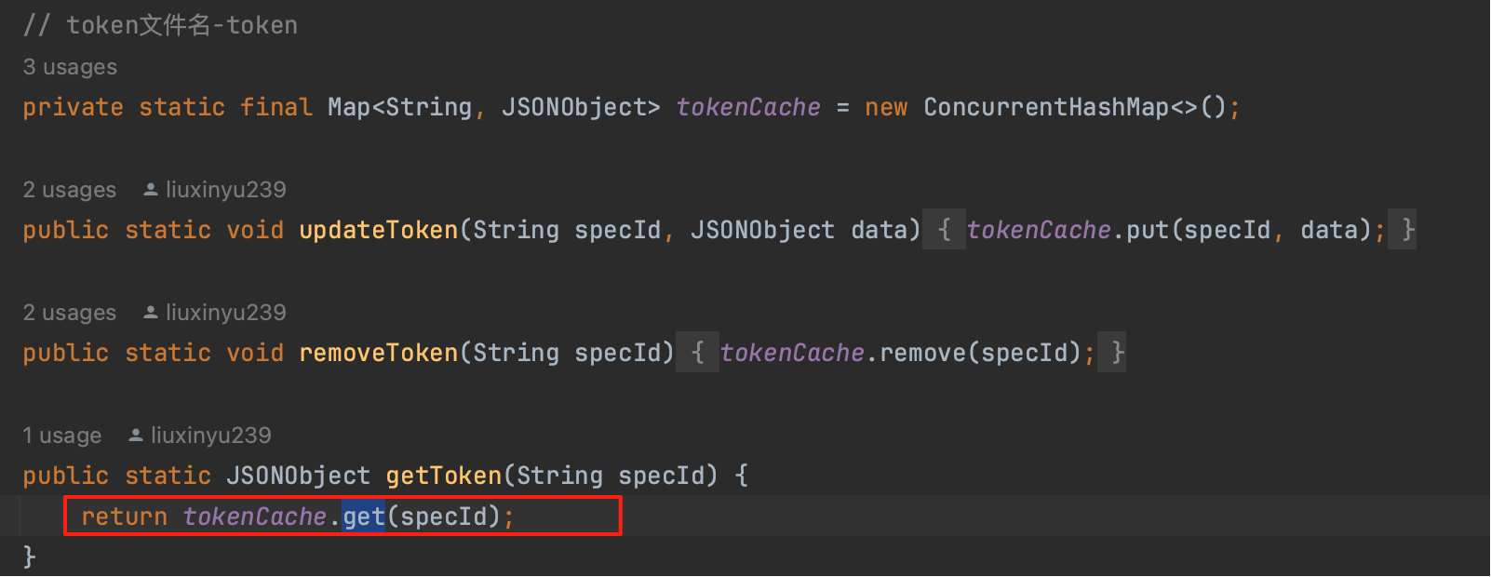Click the tokenCache field in its declaration

748,108
